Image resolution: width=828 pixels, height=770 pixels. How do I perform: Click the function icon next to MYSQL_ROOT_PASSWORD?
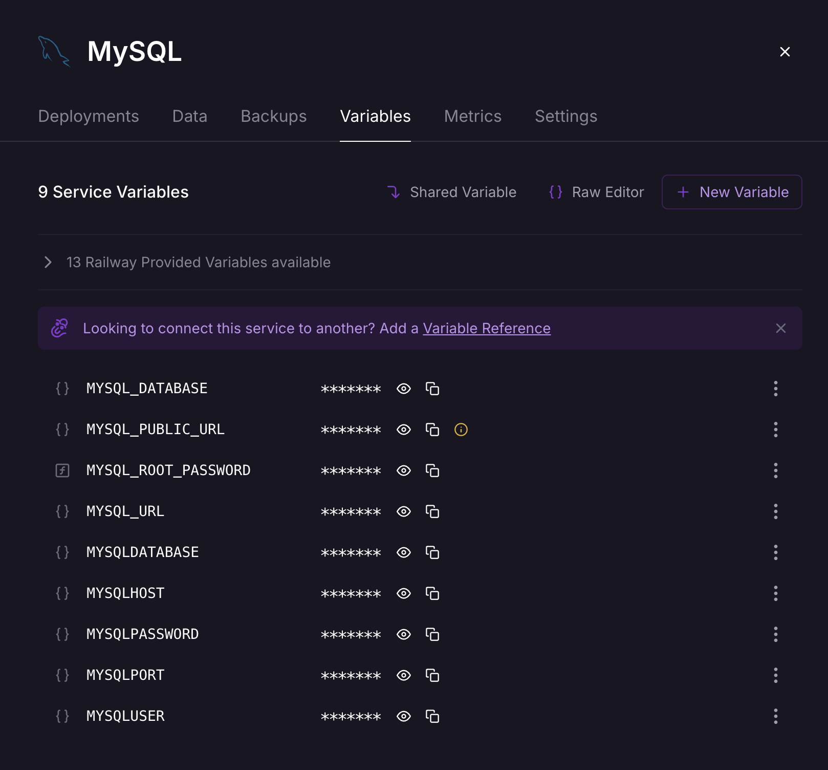tap(62, 470)
